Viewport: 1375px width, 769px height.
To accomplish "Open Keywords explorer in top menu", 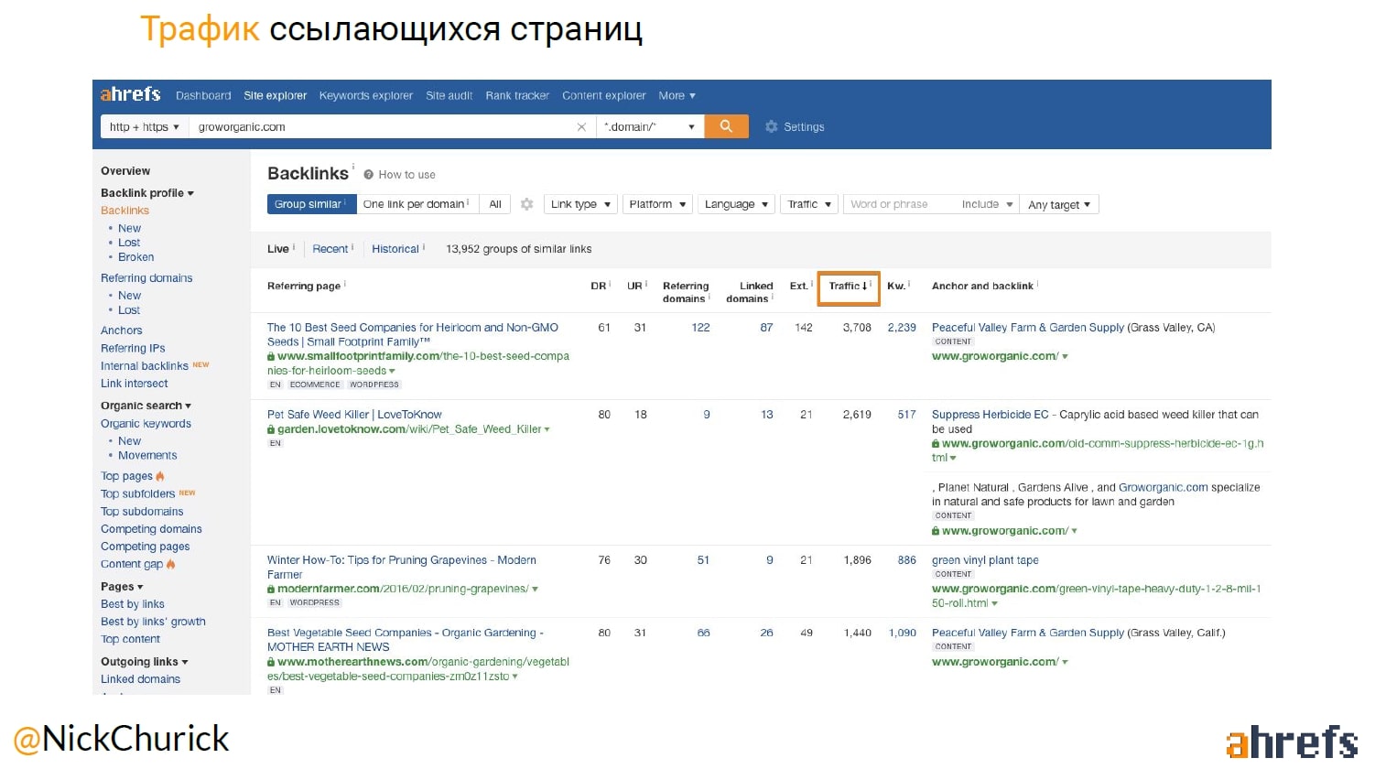I will (x=365, y=95).
